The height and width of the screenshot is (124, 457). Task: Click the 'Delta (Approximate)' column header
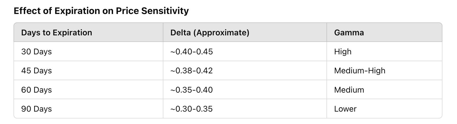[210, 32]
